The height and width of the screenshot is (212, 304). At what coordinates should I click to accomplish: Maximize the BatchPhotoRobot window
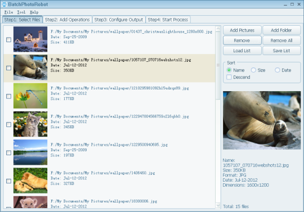coord(292,4)
